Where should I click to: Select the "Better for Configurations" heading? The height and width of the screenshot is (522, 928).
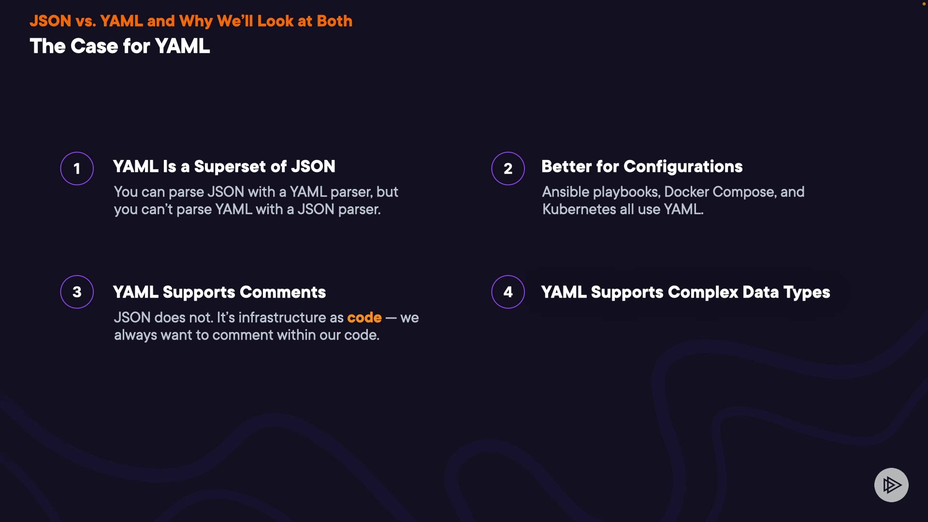tap(641, 167)
